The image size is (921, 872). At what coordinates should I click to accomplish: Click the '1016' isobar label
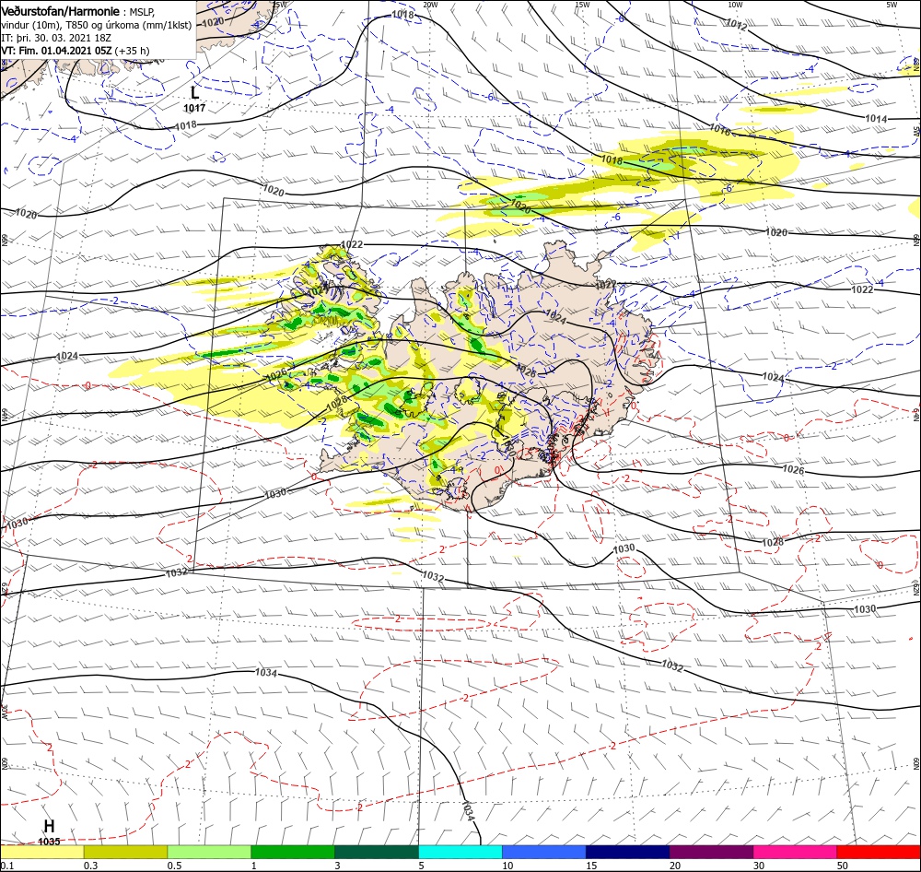pos(719,129)
